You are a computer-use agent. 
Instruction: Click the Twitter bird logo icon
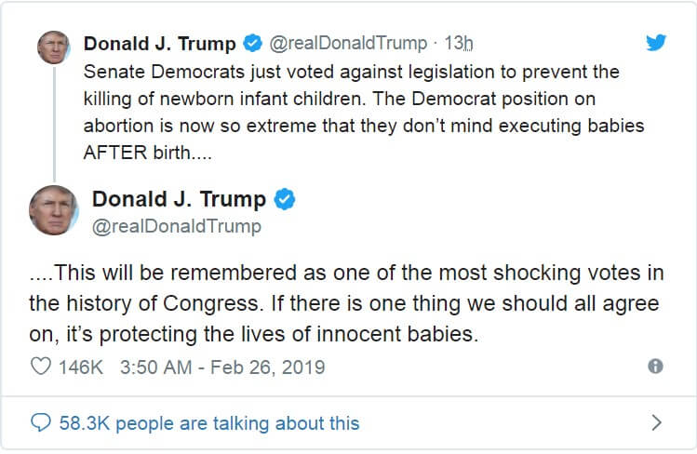point(656,43)
